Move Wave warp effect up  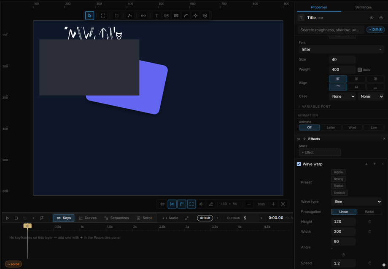tap(366, 164)
